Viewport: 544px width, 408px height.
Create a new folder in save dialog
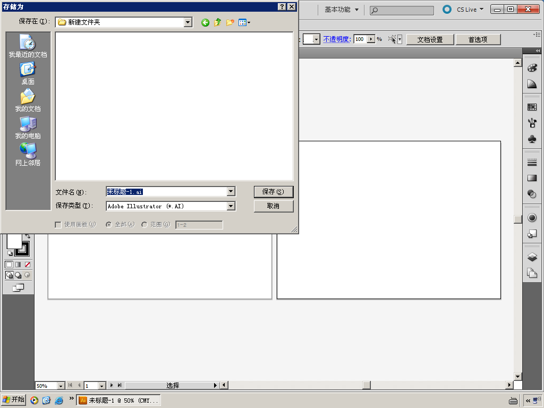pos(229,22)
